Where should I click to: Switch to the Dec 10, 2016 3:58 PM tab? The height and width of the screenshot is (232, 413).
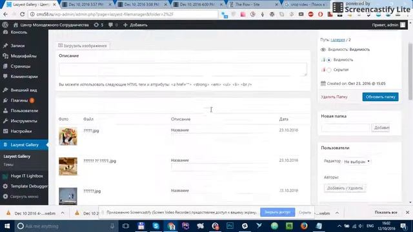pyautogui.click(x=141, y=5)
